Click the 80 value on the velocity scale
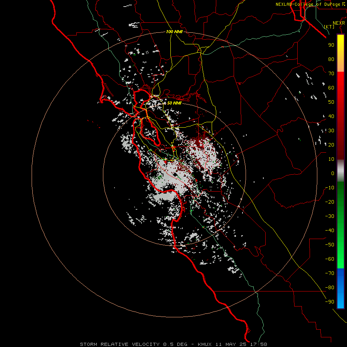This screenshot has width=347, height=347. pyautogui.click(x=331, y=59)
